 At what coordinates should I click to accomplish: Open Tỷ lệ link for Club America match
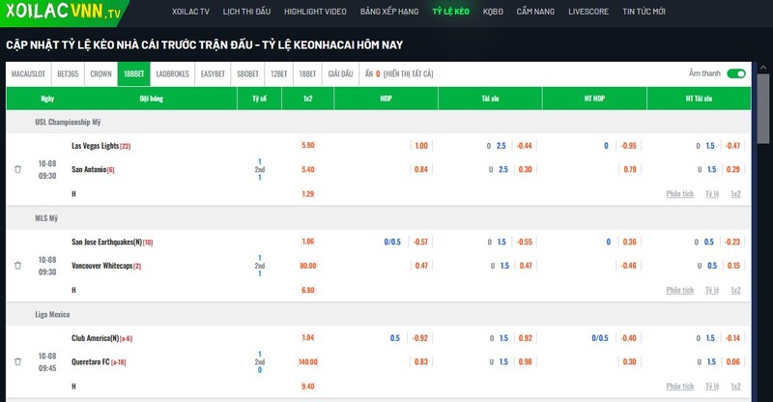tap(712, 387)
